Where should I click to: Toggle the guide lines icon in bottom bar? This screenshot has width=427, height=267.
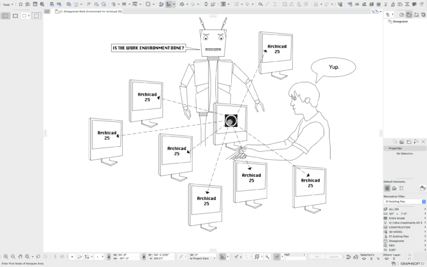tap(223, 257)
